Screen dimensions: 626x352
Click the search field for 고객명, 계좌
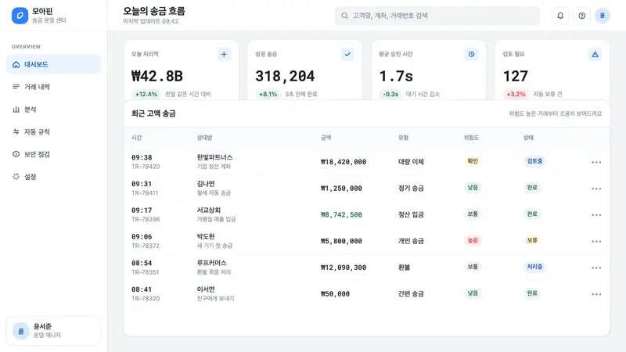(437, 16)
